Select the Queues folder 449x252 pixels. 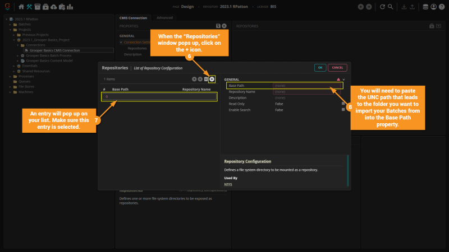click(x=24, y=81)
